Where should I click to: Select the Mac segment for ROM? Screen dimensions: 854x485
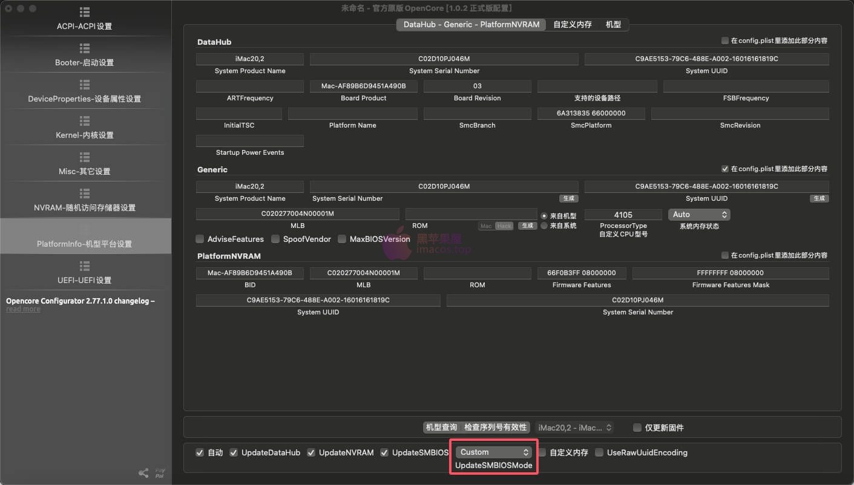(x=486, y=226)
